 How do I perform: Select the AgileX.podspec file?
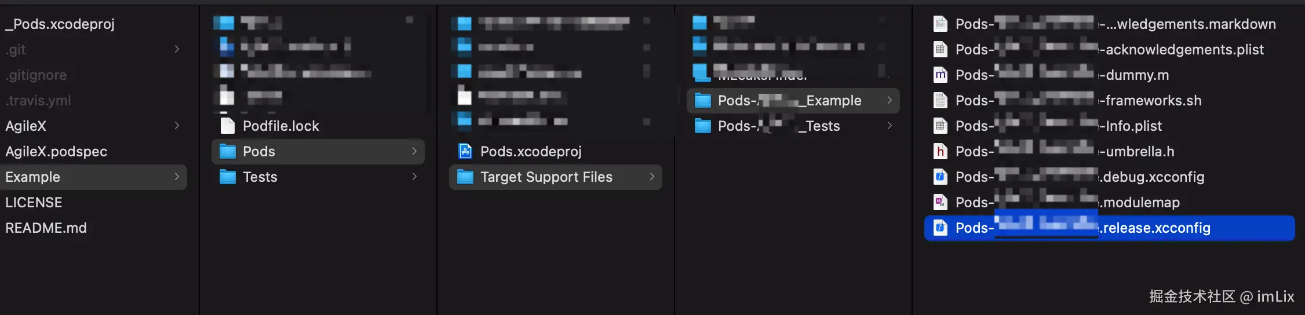pyautogui.click(x=56, y=151)
